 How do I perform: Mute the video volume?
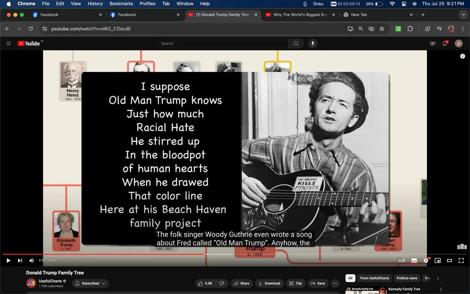click(x=32, y=260)
